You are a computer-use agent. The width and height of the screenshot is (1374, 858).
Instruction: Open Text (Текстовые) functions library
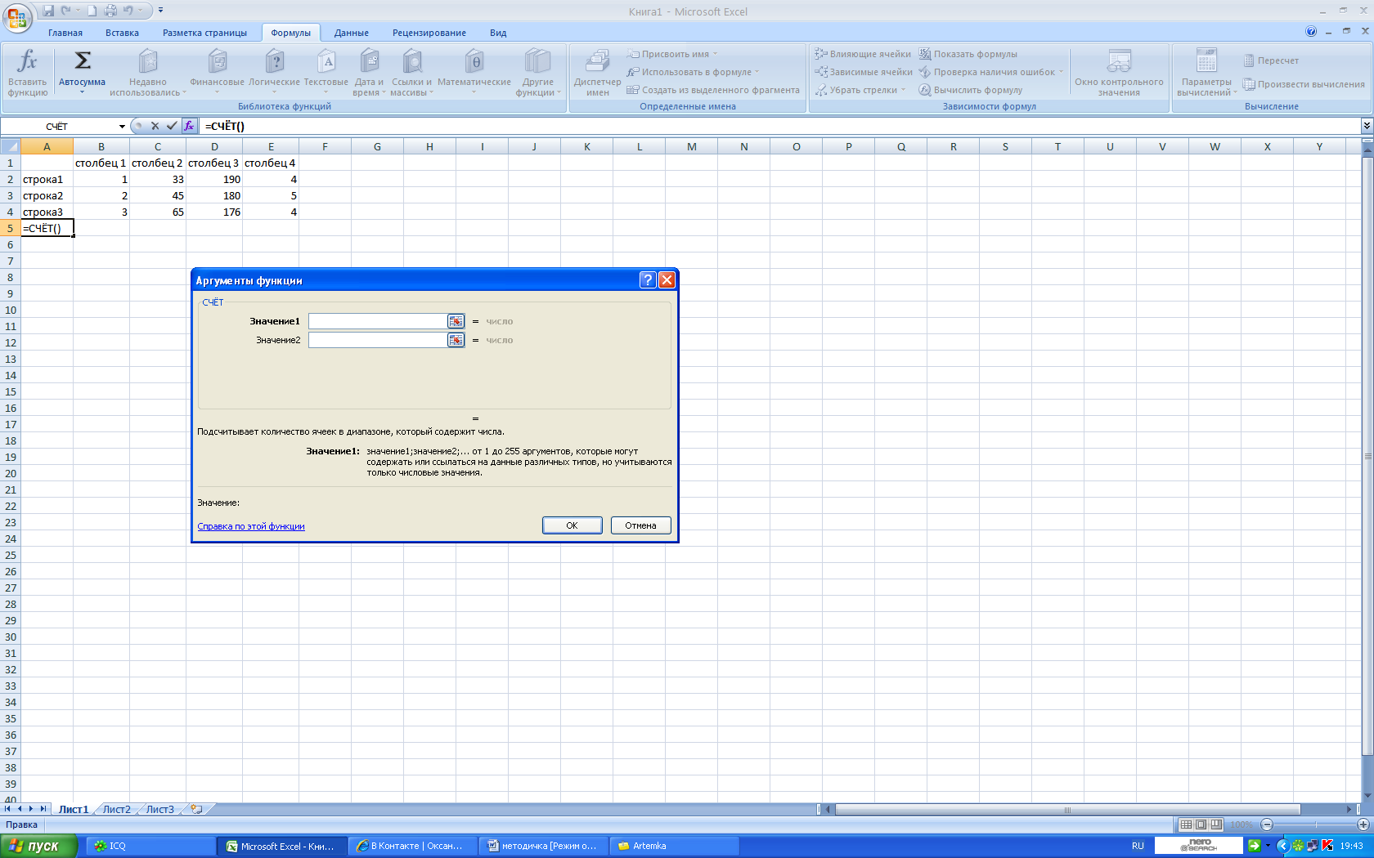pyautogui.click(x=326, y=72)
